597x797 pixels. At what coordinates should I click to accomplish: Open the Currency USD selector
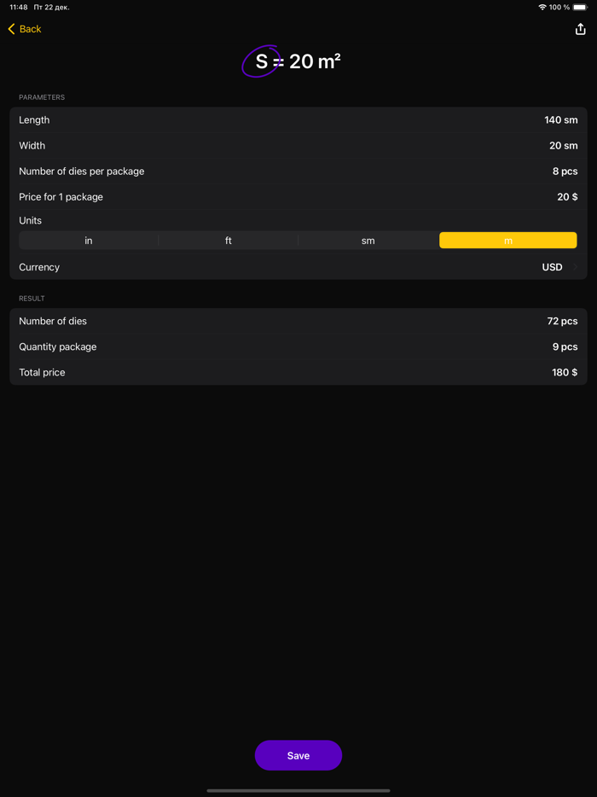(298, 266)
